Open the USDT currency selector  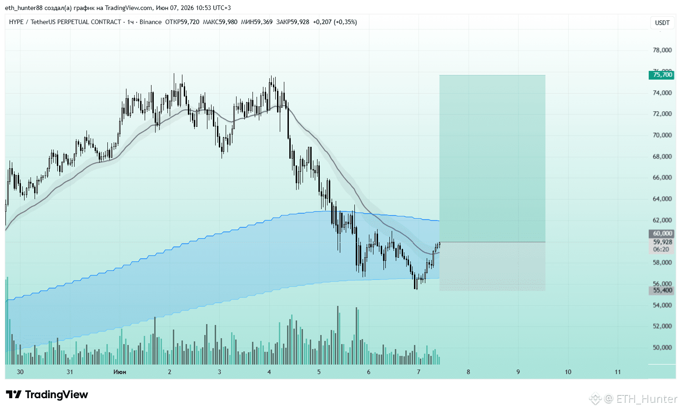point(662,23)
